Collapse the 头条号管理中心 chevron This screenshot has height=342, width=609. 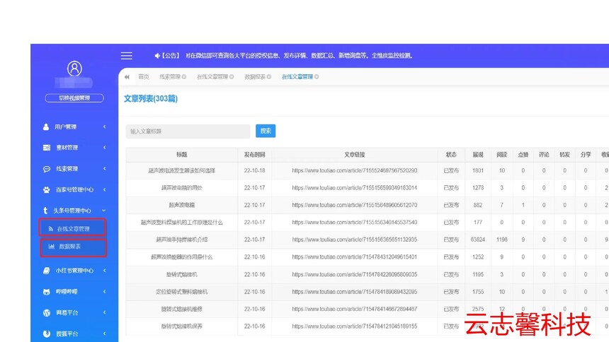pos(104,211)
